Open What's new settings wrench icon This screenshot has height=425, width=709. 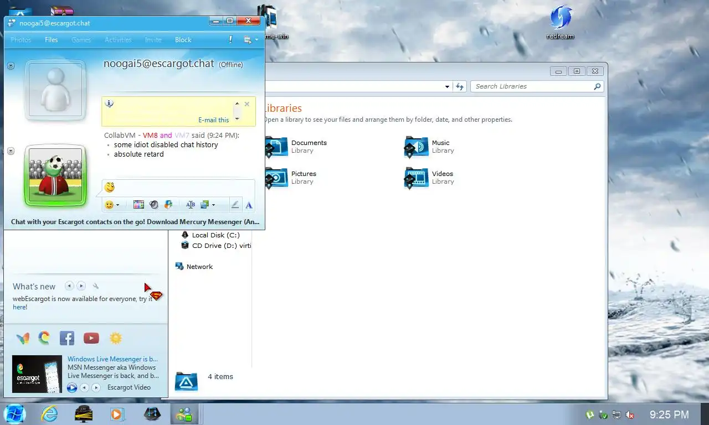tap(96, 286)
